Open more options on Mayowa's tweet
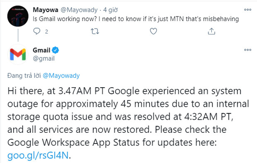Viewport: 257px width, 163px height. coord(247,10)
